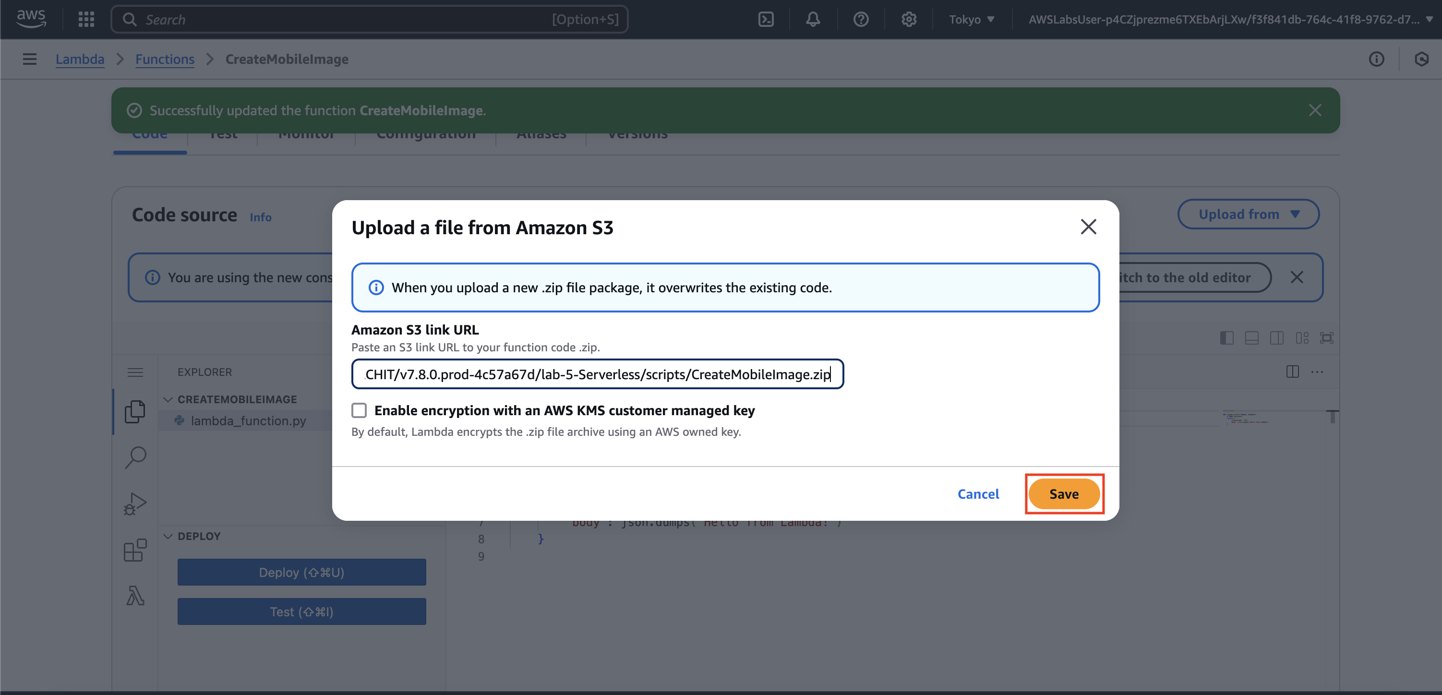The width and height of the screenshot is (1442, 695).
Task: Open the Upload from dropdown
Action: pyautogui.click(x=1248, y=215)
